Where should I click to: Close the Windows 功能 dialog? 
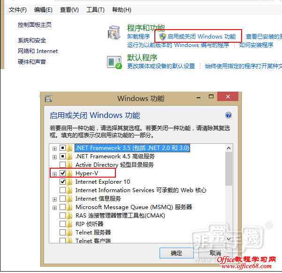(x=228, y=96)
